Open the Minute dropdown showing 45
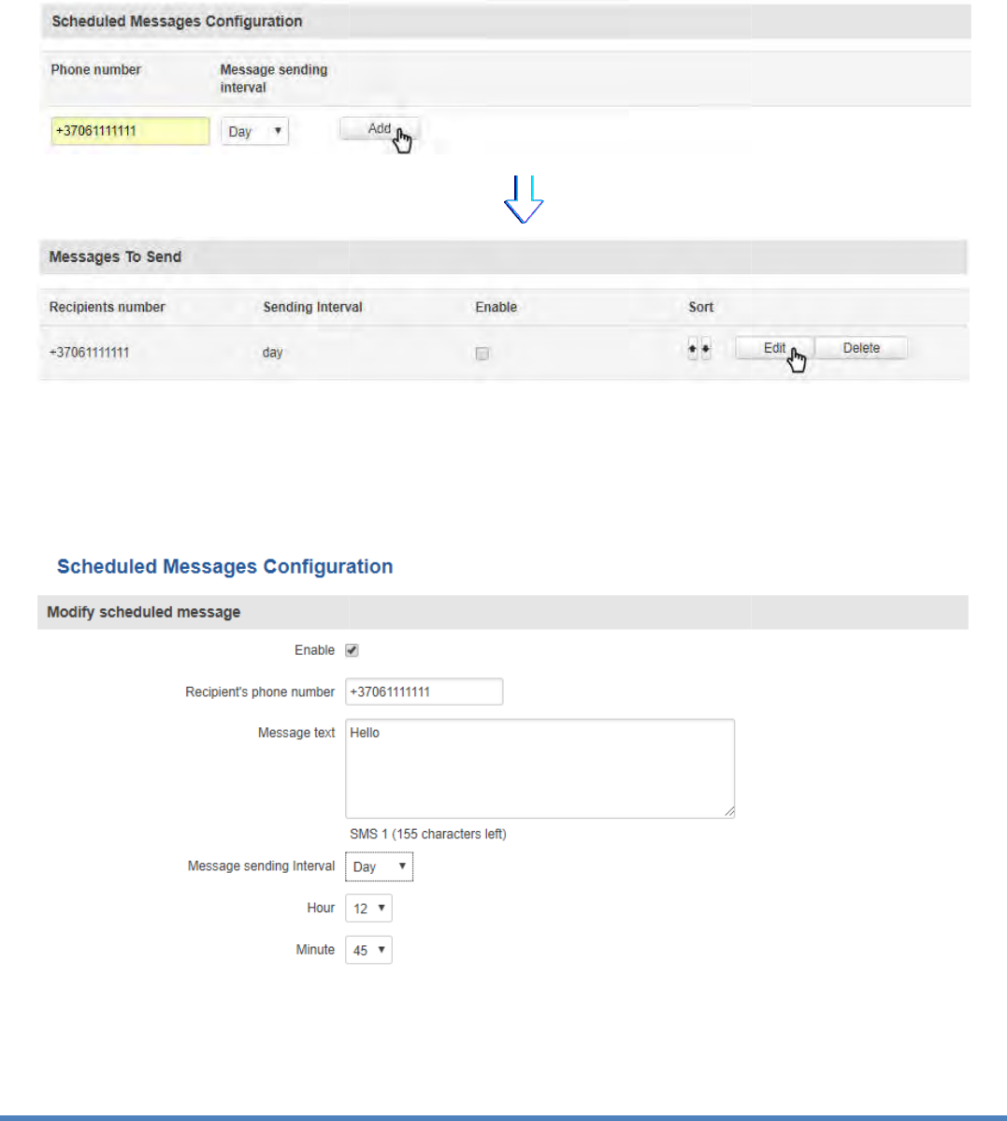The height and width of the screenshot is (1121, 1007). click(x=368, y=951)
